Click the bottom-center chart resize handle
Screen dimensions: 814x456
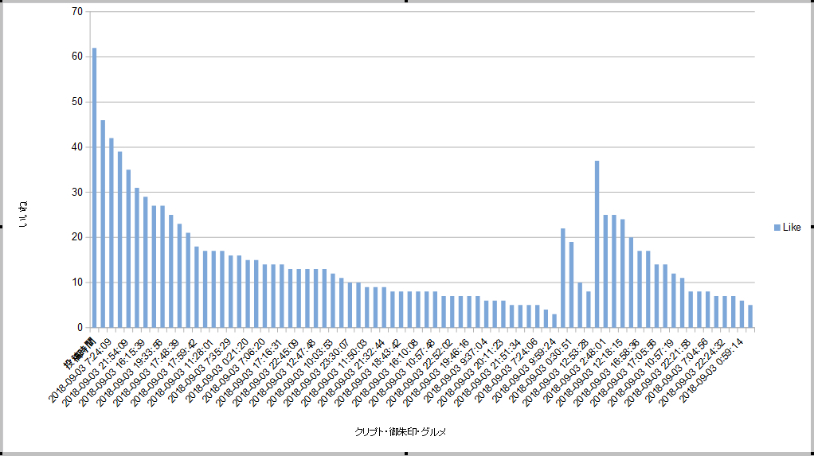tap(407, 454)
